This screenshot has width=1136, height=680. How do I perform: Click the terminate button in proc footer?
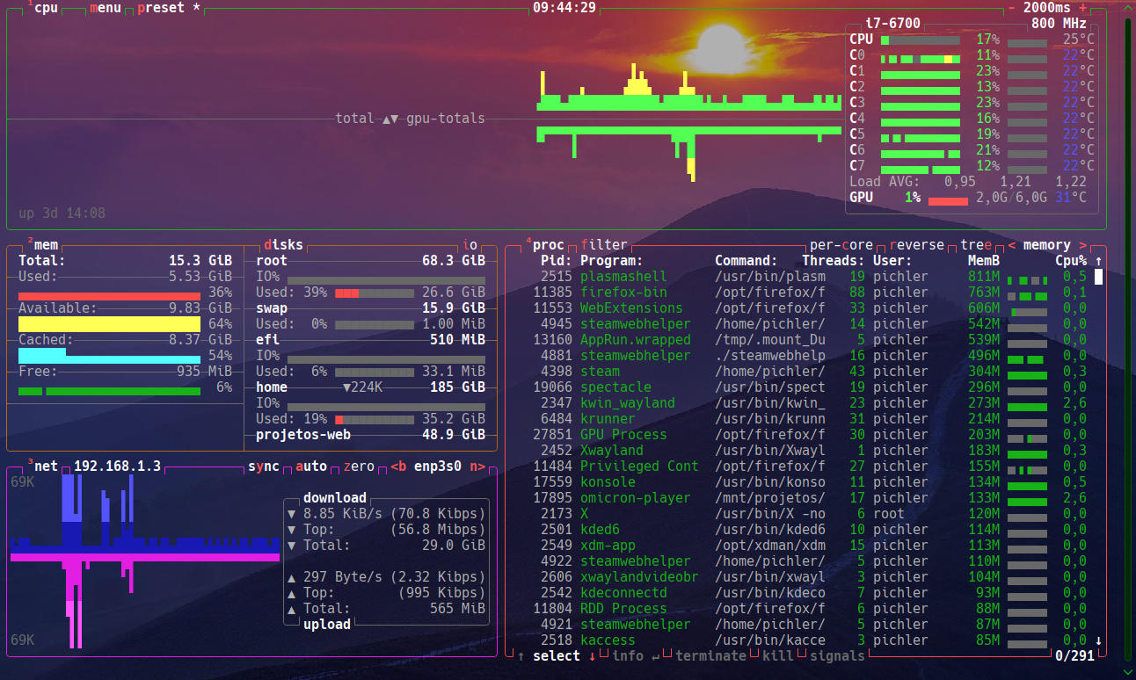710,656
